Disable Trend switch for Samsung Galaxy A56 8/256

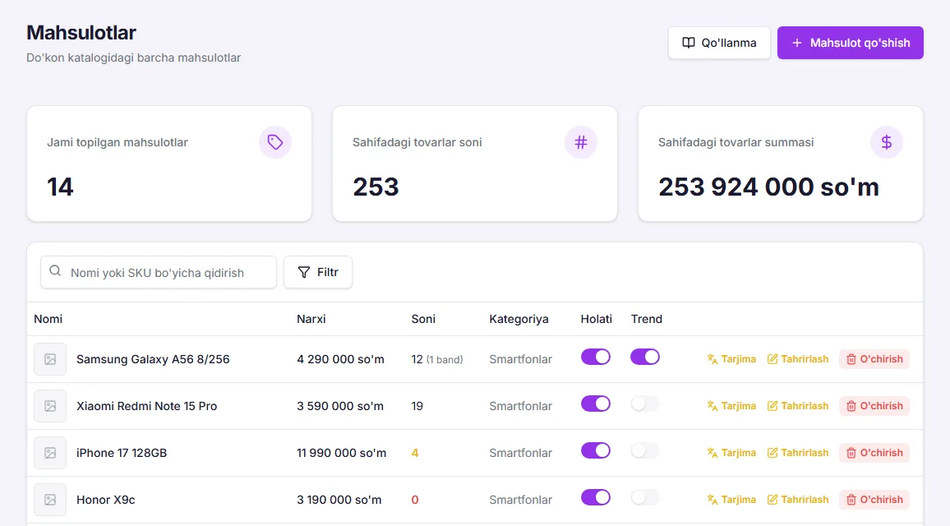pyautogui.click(x=644, y=357)
